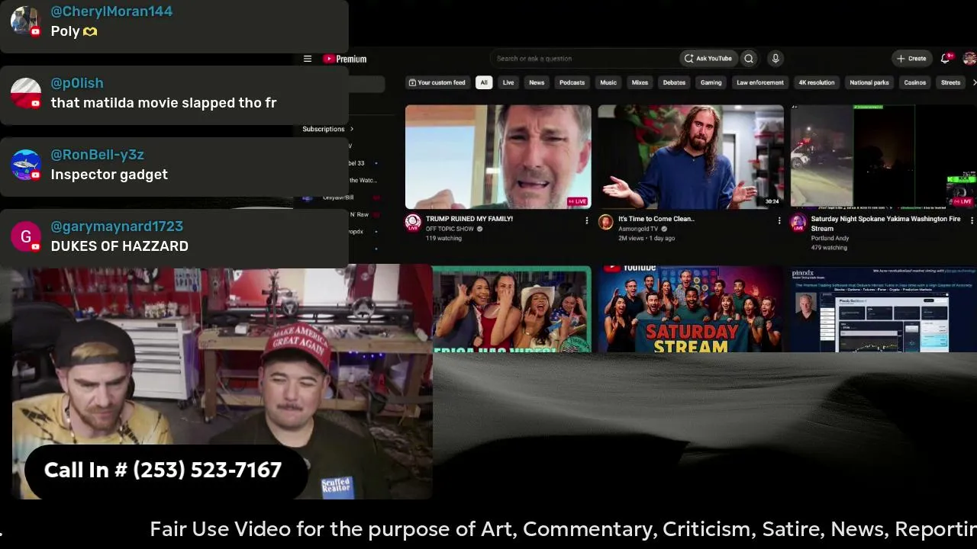Click the '119 watching' viewer count

point(443,238)
